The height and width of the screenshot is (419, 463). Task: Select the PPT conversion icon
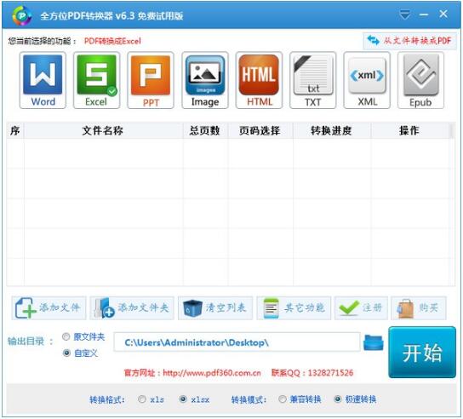pyautogui.click(x=151, y=80)
